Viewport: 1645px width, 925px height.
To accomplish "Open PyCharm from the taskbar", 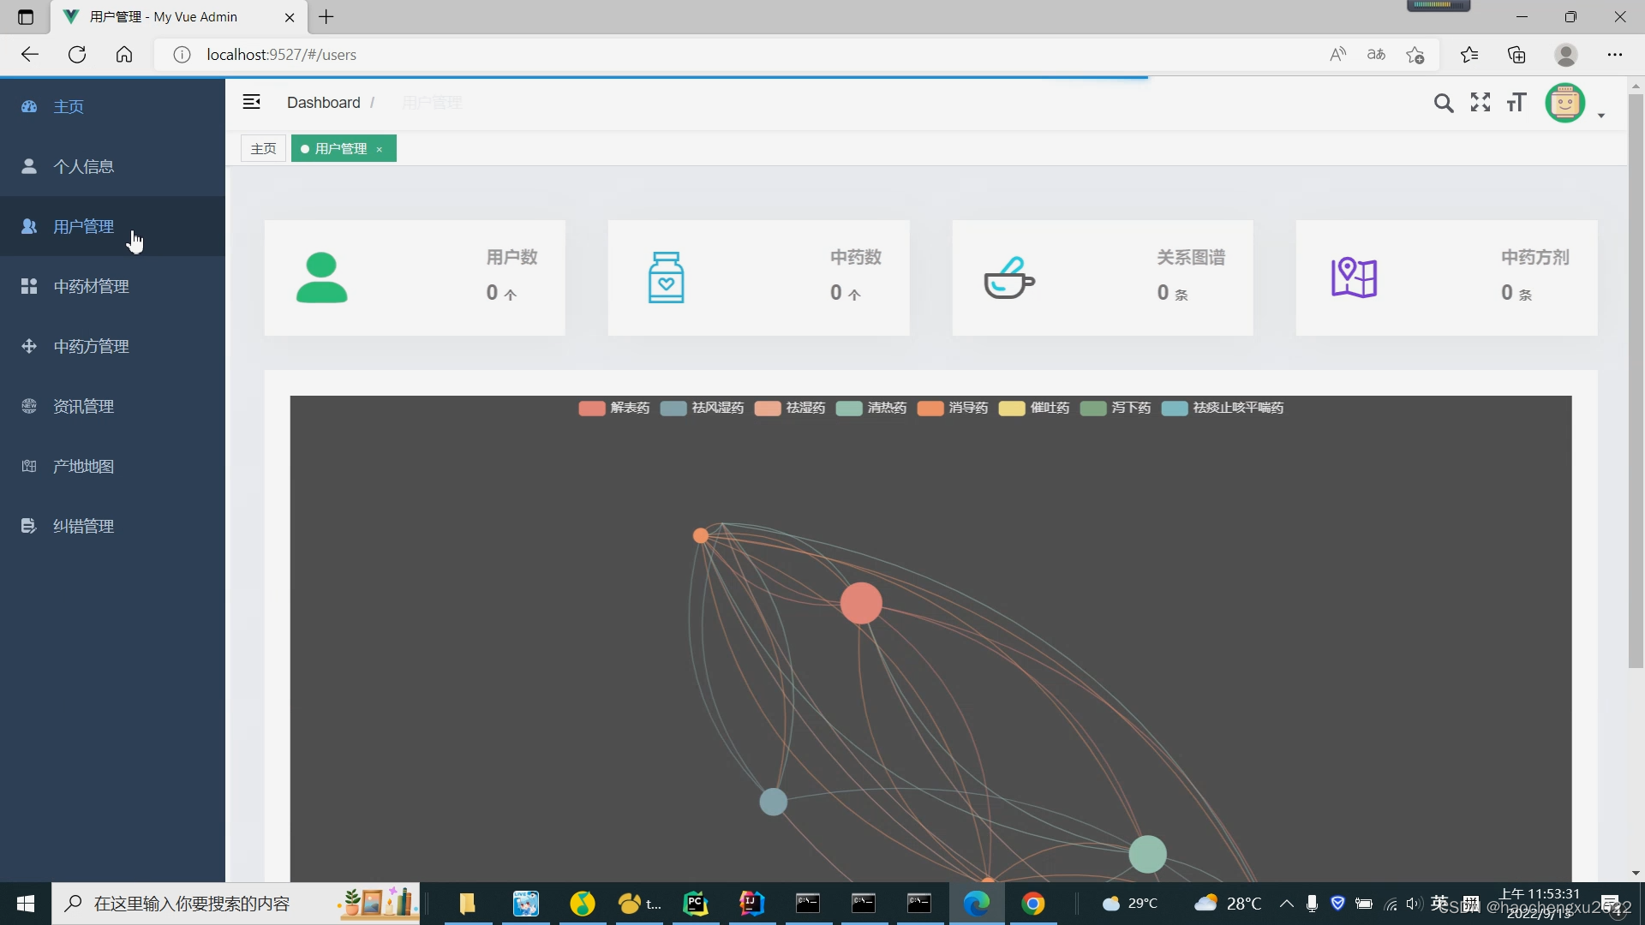I will click(x=695, y=903).
